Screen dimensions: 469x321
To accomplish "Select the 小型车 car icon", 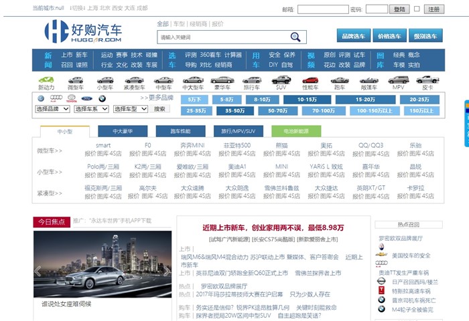I will coord(105,80).
